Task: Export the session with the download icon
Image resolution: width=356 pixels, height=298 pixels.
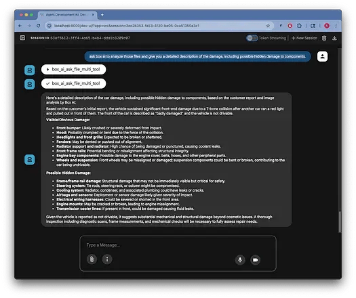Action: tap(334, 38)
